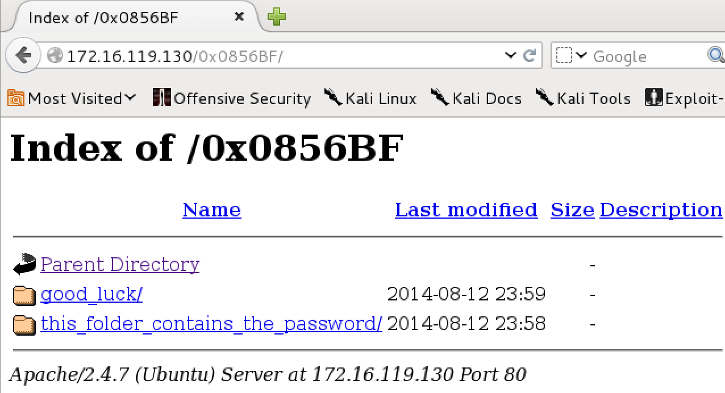Open the good_luck/ directory link
Screen dimensions: 725x393
tap(91, 294)
